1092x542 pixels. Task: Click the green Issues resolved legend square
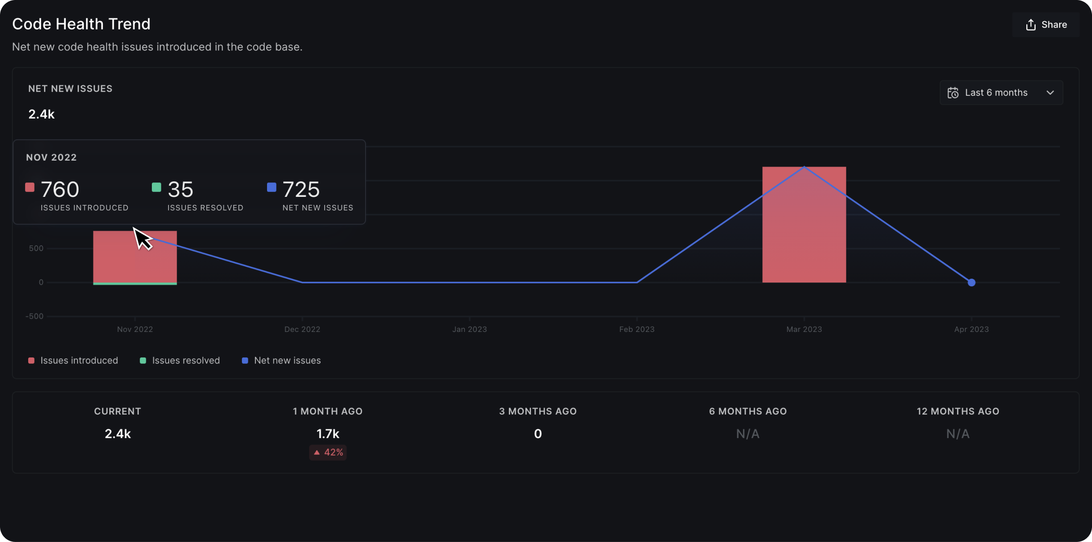143,360
